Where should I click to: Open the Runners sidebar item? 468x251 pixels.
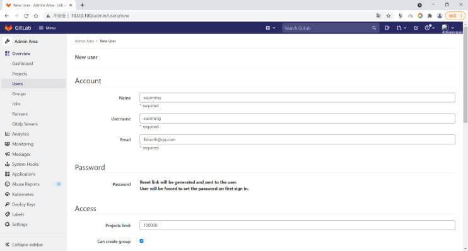(x=20, y=114)
